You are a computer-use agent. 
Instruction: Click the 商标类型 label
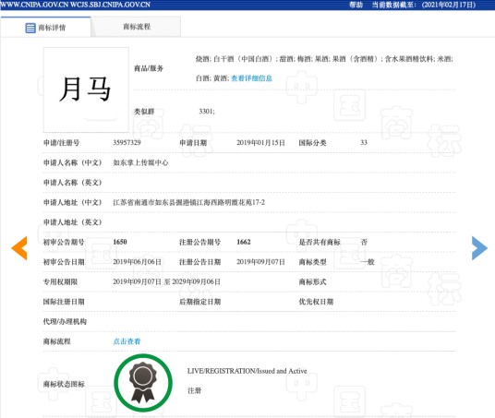312,262
